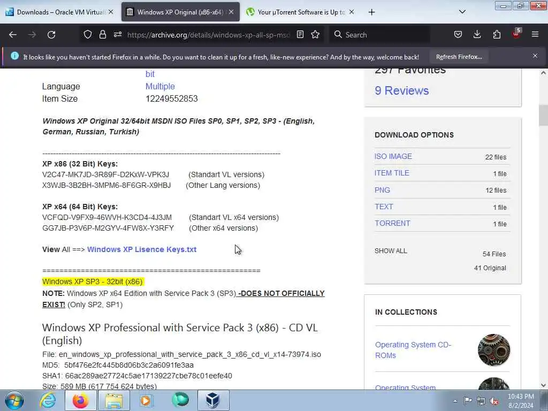Viewport: 548px width, 411px height.
Task: Click the X3WJB-3B2BH key text
Action: tap(106, 185)
